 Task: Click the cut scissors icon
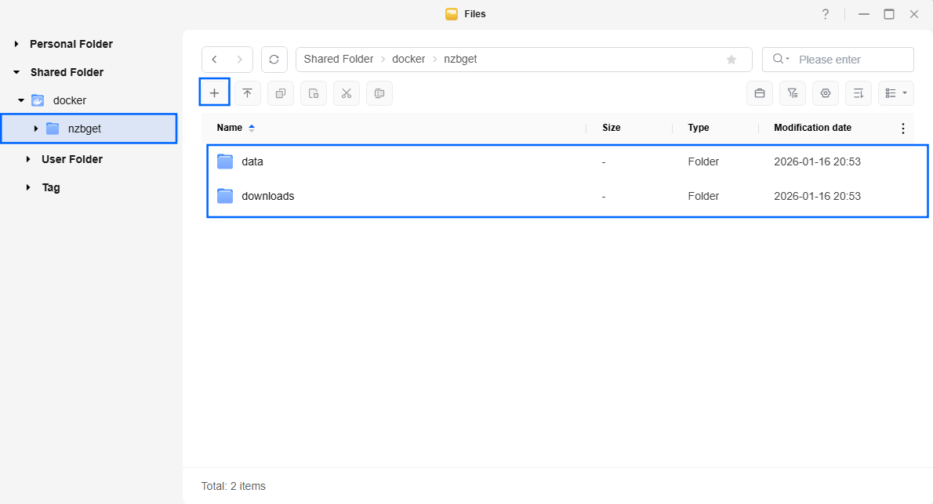[x=346, y=93]
